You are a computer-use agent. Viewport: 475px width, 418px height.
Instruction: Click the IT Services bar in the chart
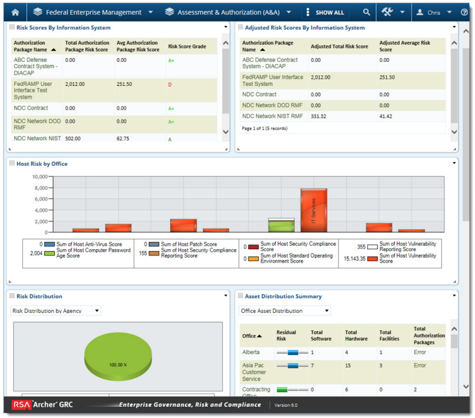313,210
